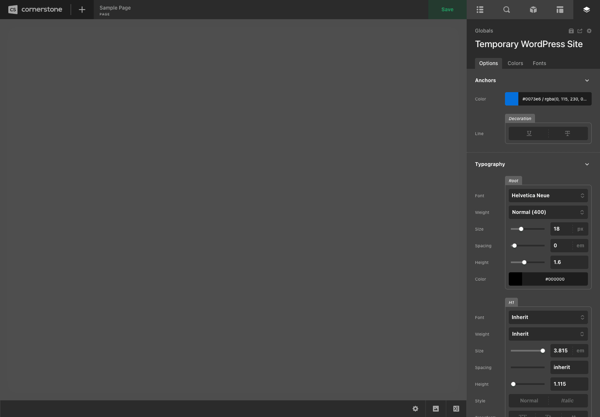Viewport: 600px width, 417px height.
Task: Click the H1 height 1.115 field
Action: pos(569,384)
